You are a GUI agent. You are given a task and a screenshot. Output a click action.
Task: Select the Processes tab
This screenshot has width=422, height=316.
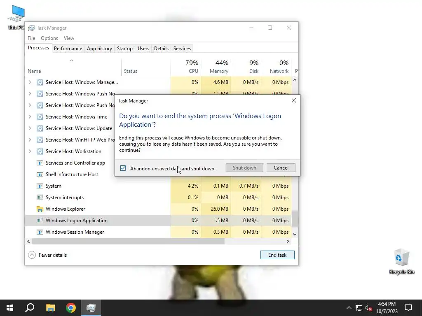pos(38,48)
